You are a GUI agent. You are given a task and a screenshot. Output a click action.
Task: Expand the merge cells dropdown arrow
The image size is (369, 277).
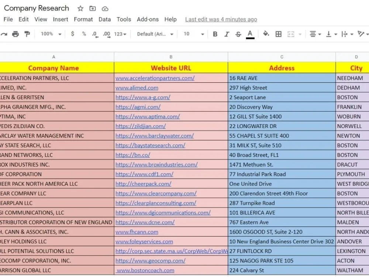(300, 34)
